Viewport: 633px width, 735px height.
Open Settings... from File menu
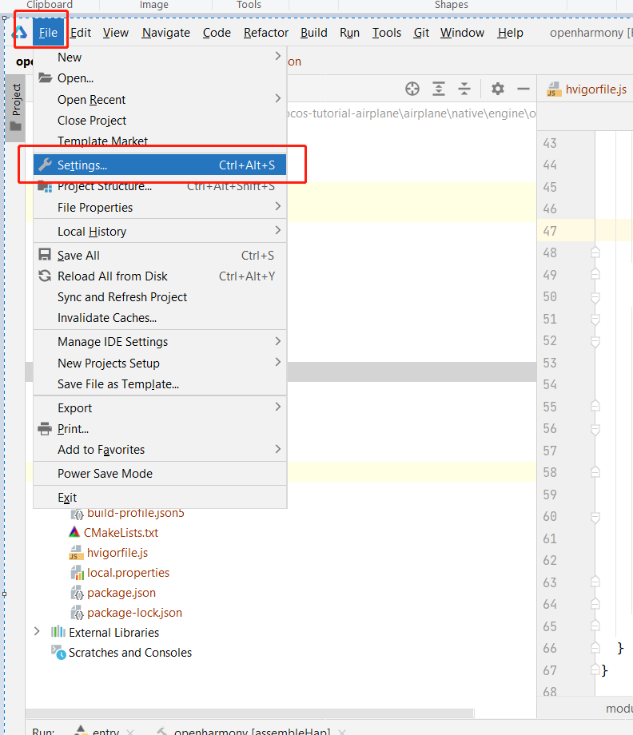tap(160, 165)
